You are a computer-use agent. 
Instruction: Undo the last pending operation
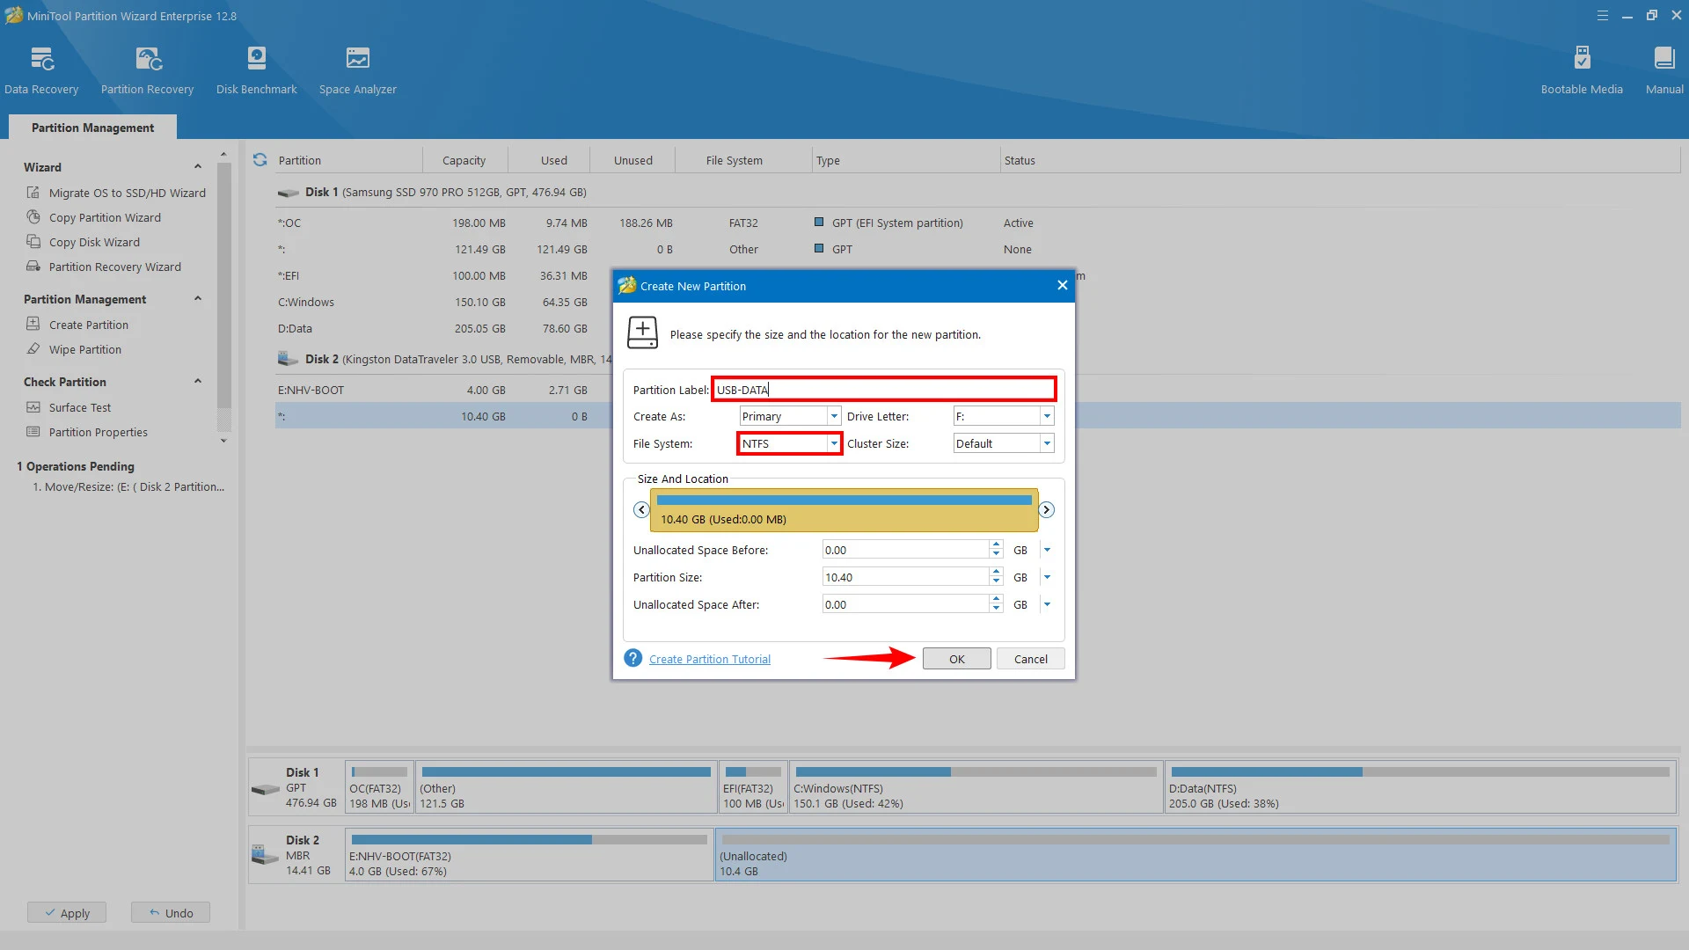pyautogui.click(x=170, y=912)
